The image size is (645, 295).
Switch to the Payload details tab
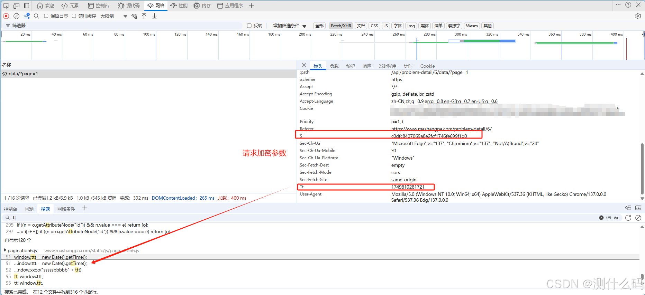(x=334, y=66)
